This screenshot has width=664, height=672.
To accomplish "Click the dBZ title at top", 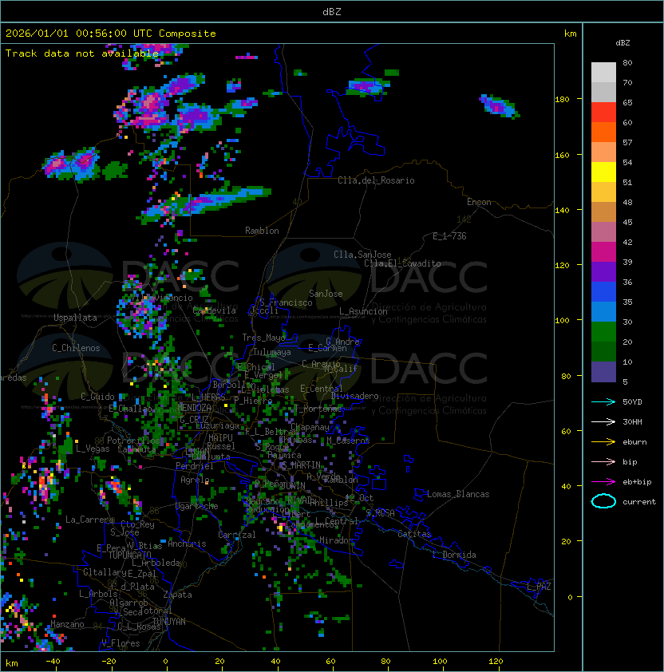I will click(332, 11).
